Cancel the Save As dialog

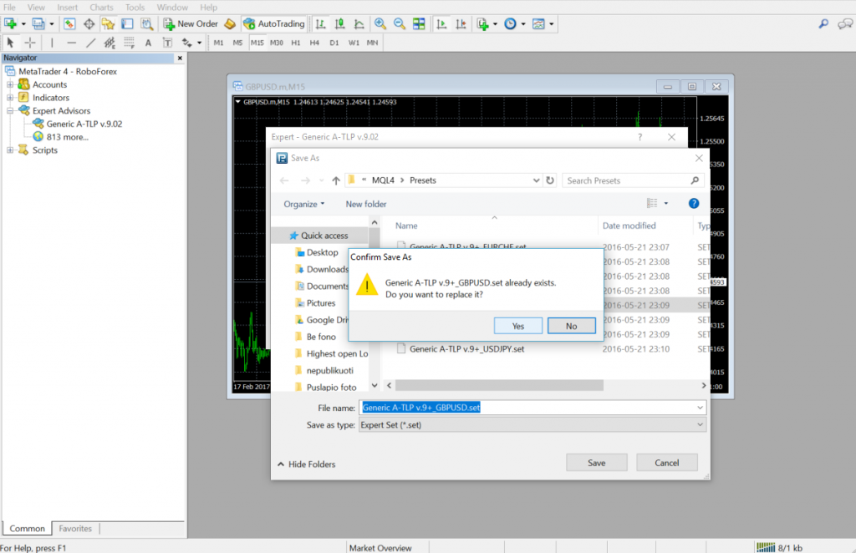click(666, 463)
